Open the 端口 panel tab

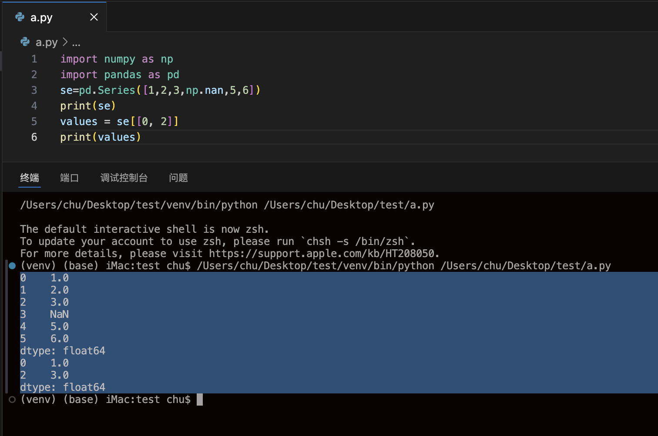pos(69,178)
